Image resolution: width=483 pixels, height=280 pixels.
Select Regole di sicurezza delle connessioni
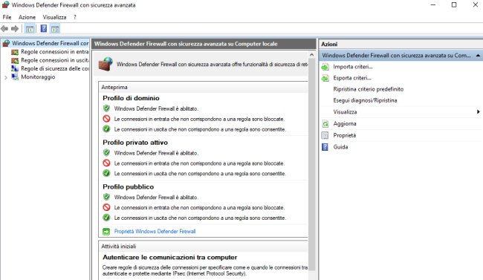point(54,68)
